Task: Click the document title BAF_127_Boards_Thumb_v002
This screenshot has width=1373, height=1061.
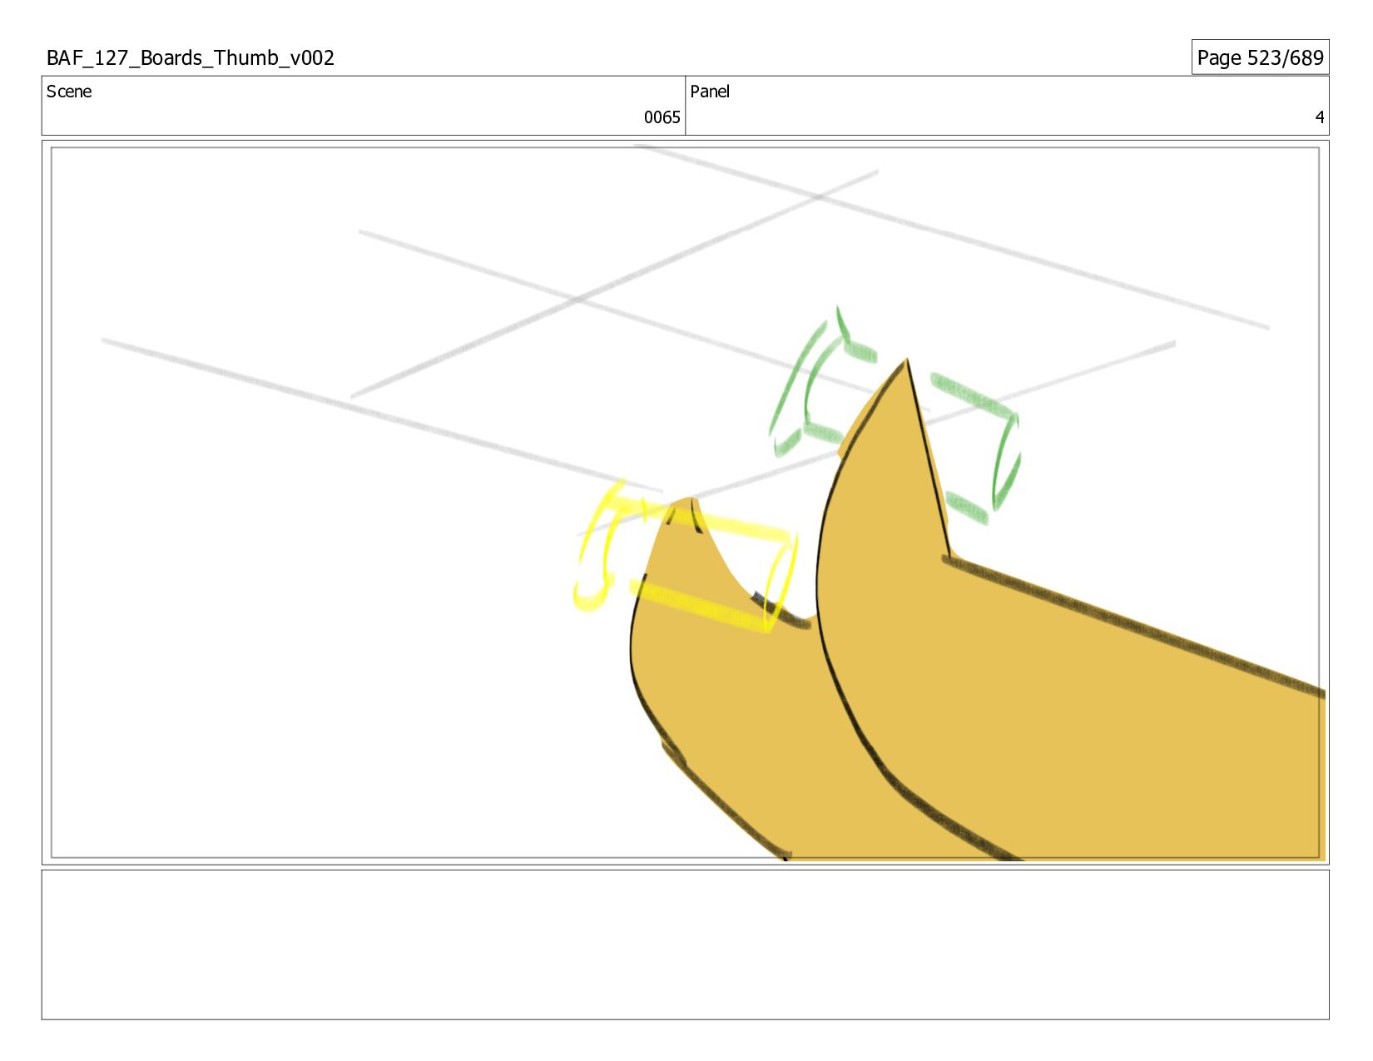Action: tap(191, 57)
